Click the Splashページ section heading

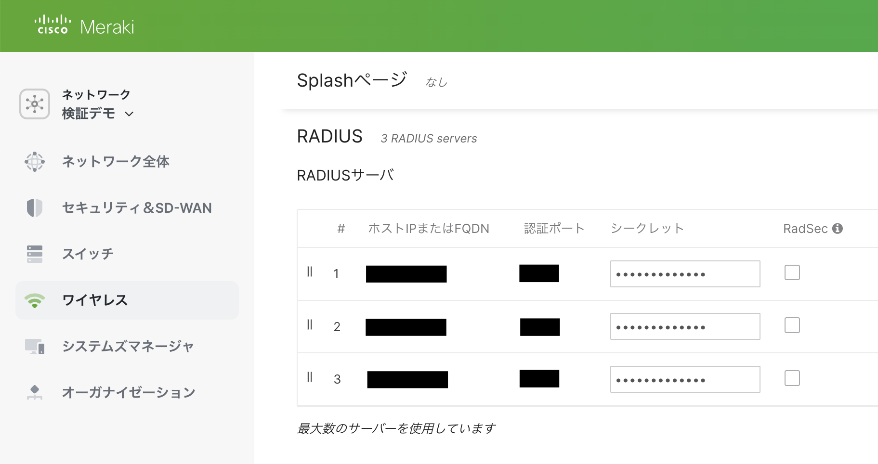tap(352, 80)
